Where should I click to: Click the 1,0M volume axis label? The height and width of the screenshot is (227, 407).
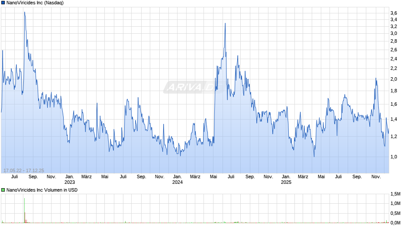396,203
